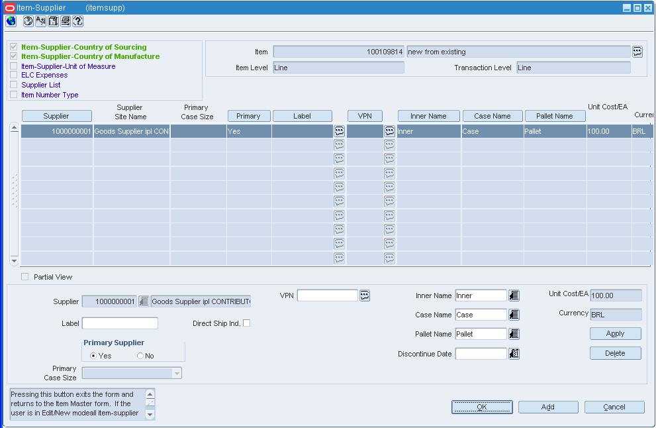Expand the Primary Case Size dropdown
The height and width of the screenshot is (428, 656).
pos(177,373)
